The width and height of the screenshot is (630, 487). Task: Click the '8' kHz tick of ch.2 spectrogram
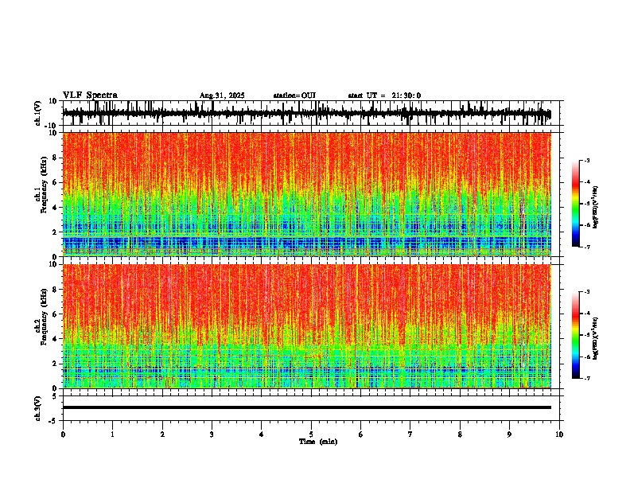click(x=56, y=290)
